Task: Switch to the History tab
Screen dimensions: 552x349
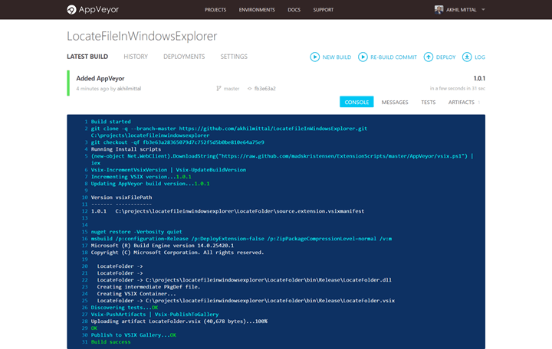Action: click(136, 57)
